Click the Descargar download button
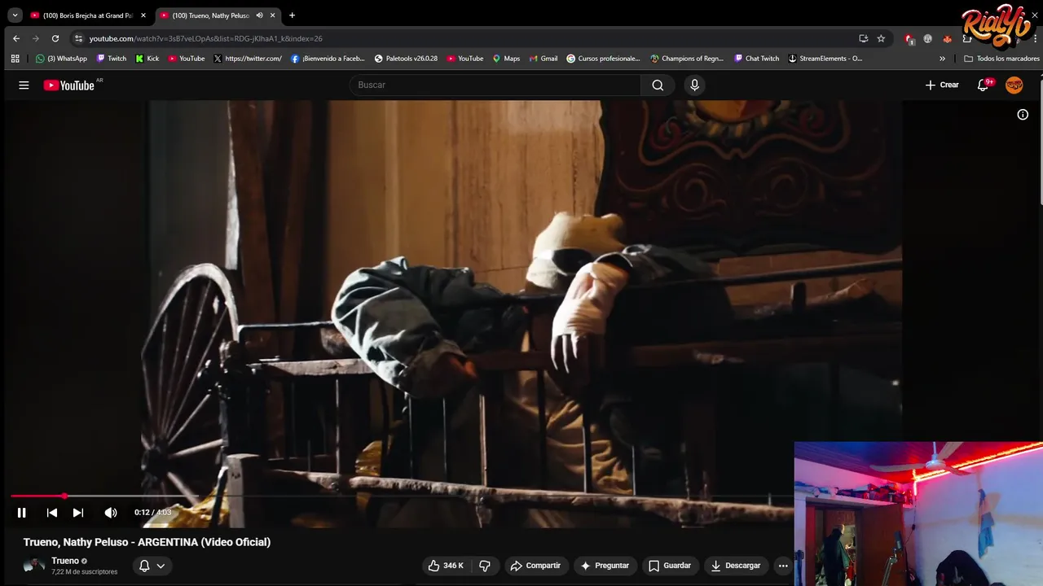This screenshot has height=586, width=1043. [x=735, y=566]
